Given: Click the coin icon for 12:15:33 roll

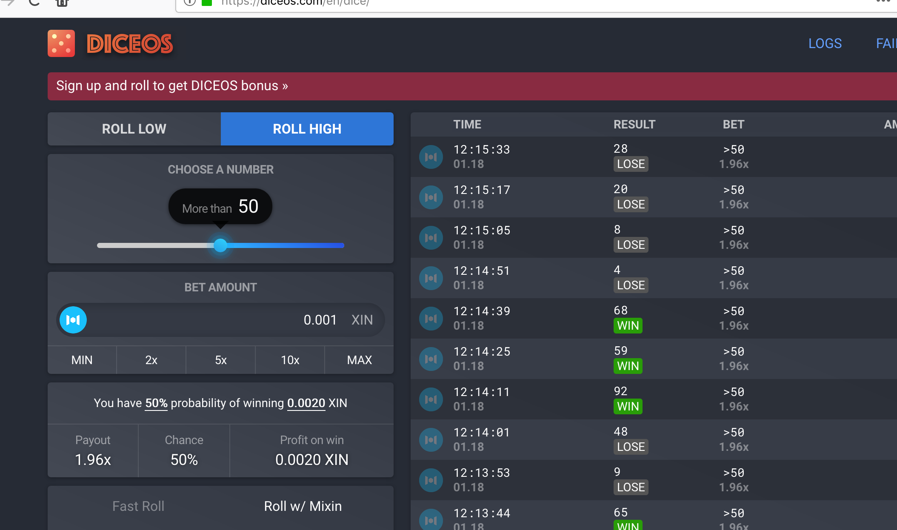Looking at the screenshot, I should point(431,157).
